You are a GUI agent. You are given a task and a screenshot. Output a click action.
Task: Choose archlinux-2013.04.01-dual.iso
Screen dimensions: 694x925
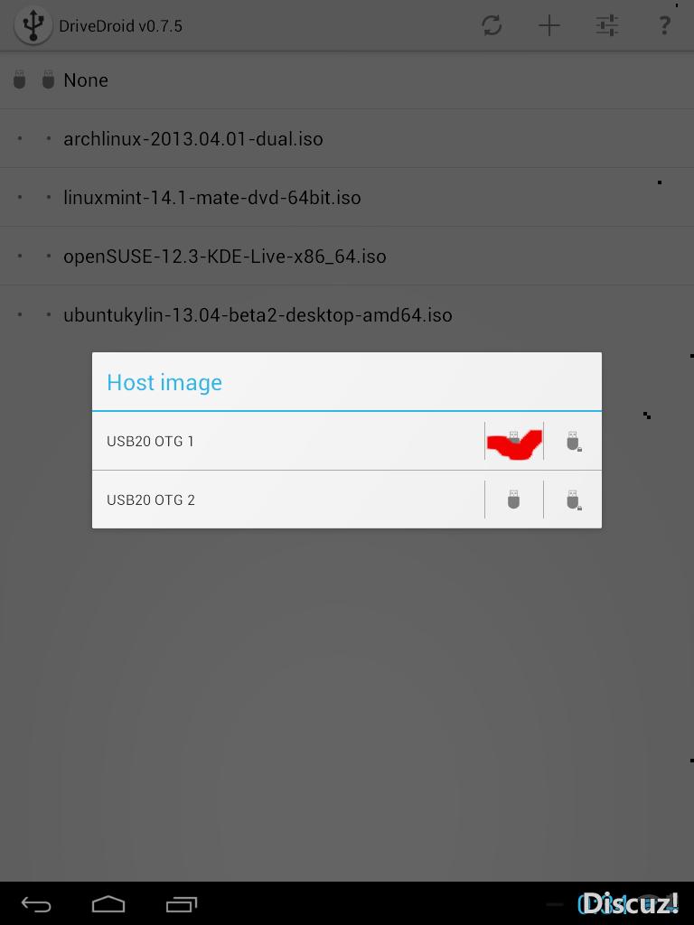(193, 139)
